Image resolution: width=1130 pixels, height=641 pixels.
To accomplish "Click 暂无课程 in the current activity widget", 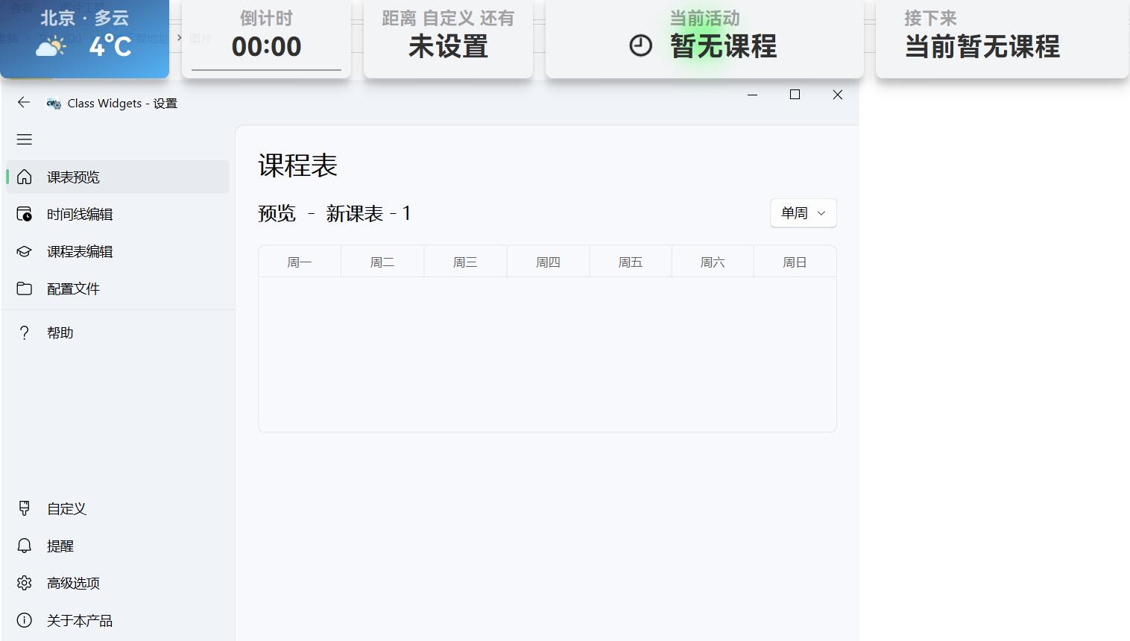I will point(723,46).
